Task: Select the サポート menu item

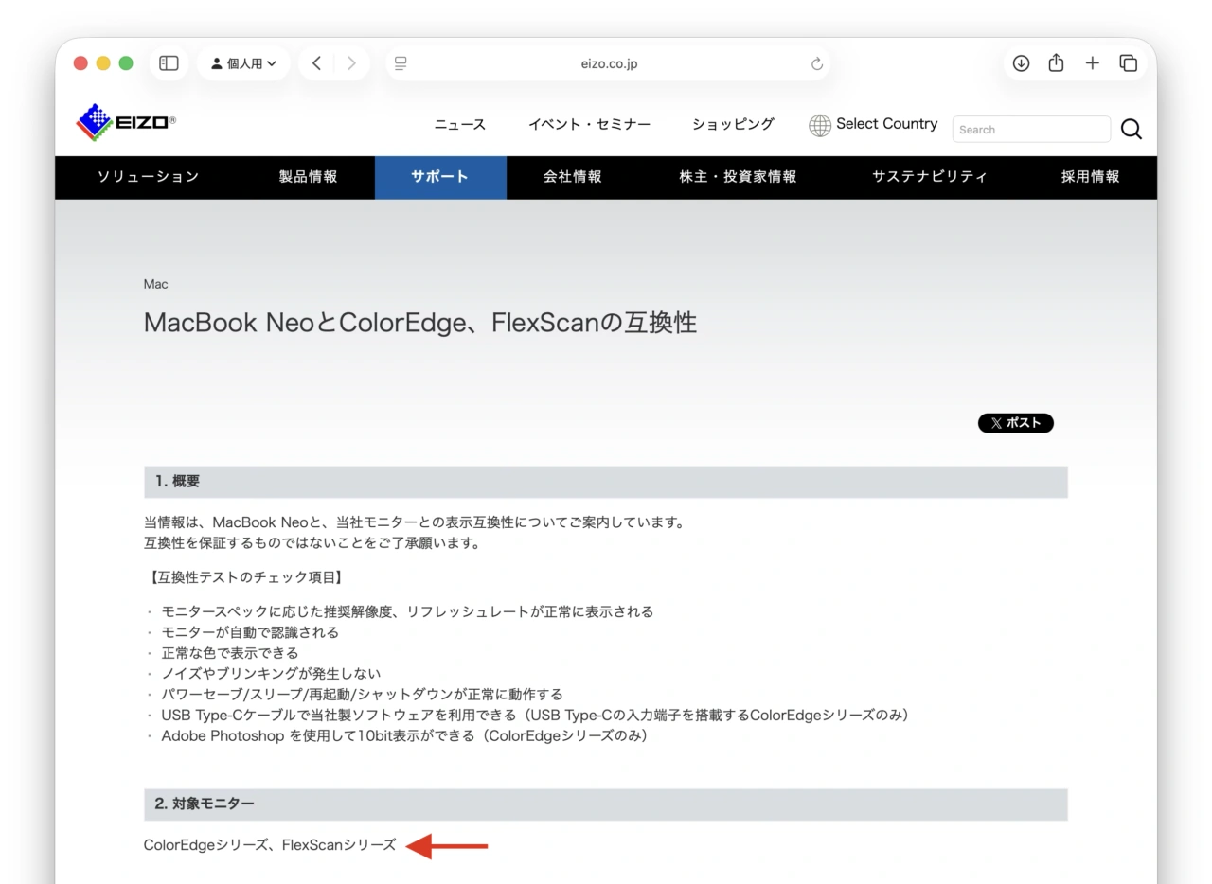Action: (x=440, y=177)
